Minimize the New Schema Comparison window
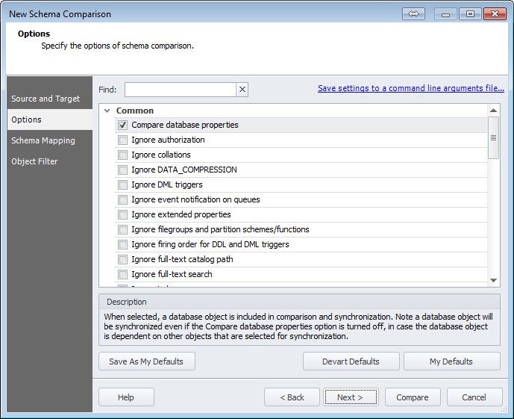 pos(445,14)
